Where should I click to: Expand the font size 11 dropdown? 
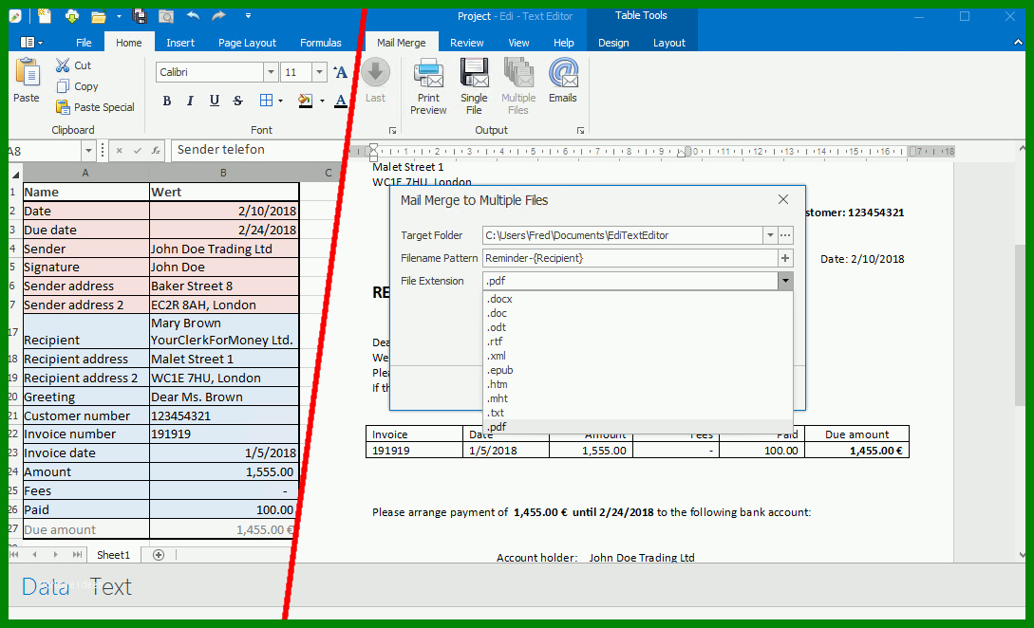click(x=319, y=72)
